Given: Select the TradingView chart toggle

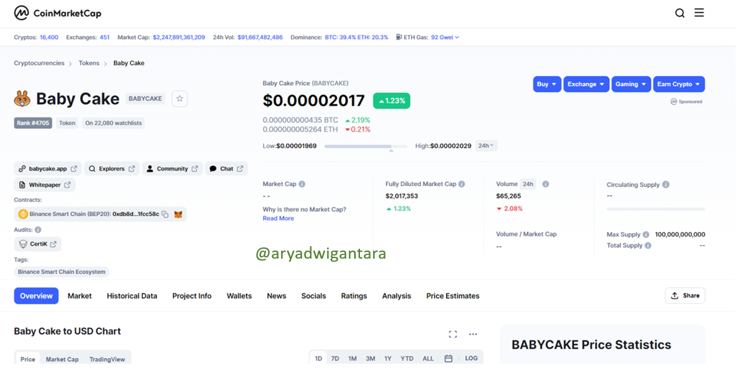Looking at the screenshot, I should coord(108,359).
